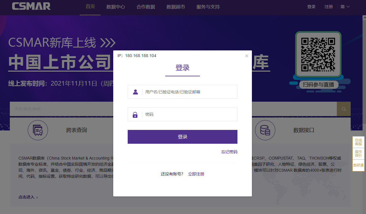Click the 立即注册 link
The width and height of the screenshot is (366, 214).
tap(196, 174)
